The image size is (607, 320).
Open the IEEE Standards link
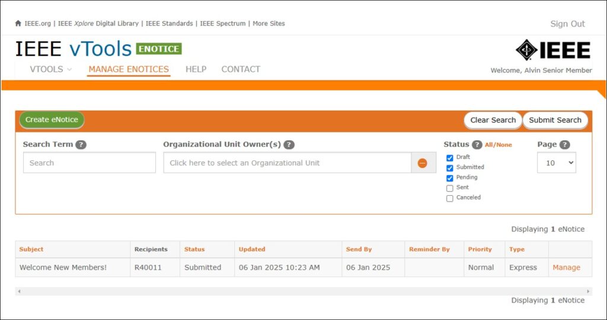[x=169, y=24]
